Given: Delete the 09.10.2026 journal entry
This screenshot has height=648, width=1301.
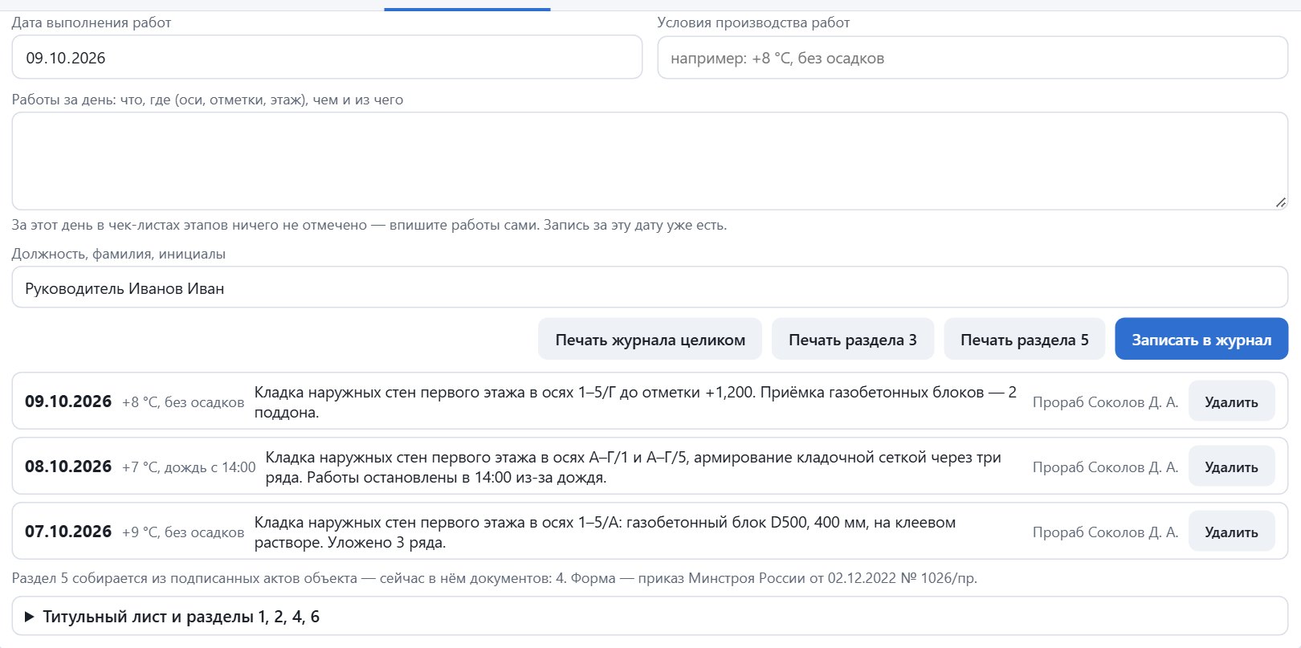Looking at the screenshot, I should click(1231, 401).
